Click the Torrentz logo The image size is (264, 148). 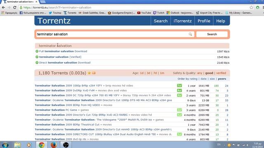(54, 21)
